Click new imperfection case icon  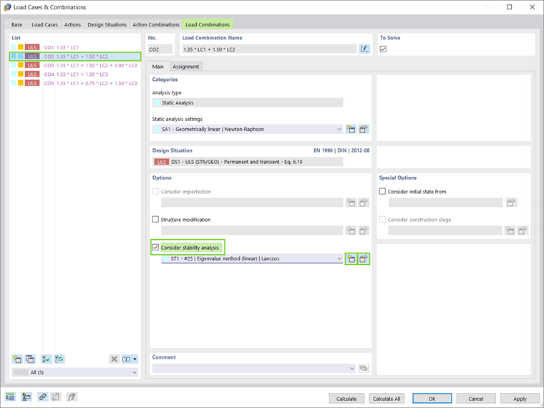pyautogui.click(x=351, y=203)
